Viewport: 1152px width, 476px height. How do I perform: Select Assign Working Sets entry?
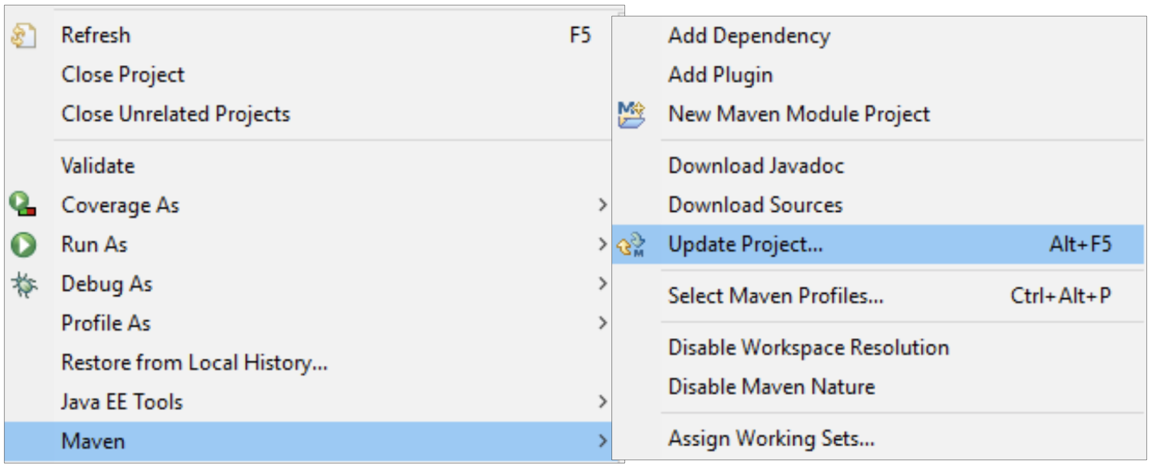771,439
